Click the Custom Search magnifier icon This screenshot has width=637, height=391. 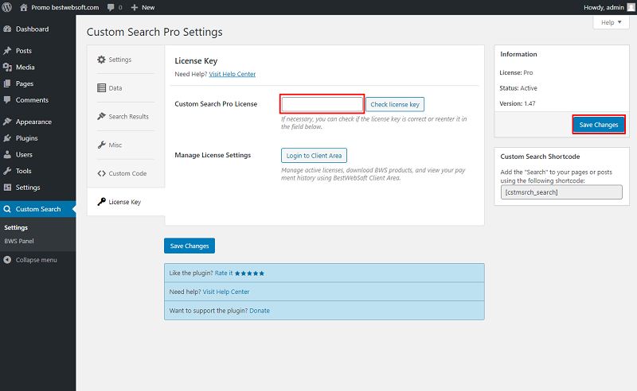pos(7,209)
